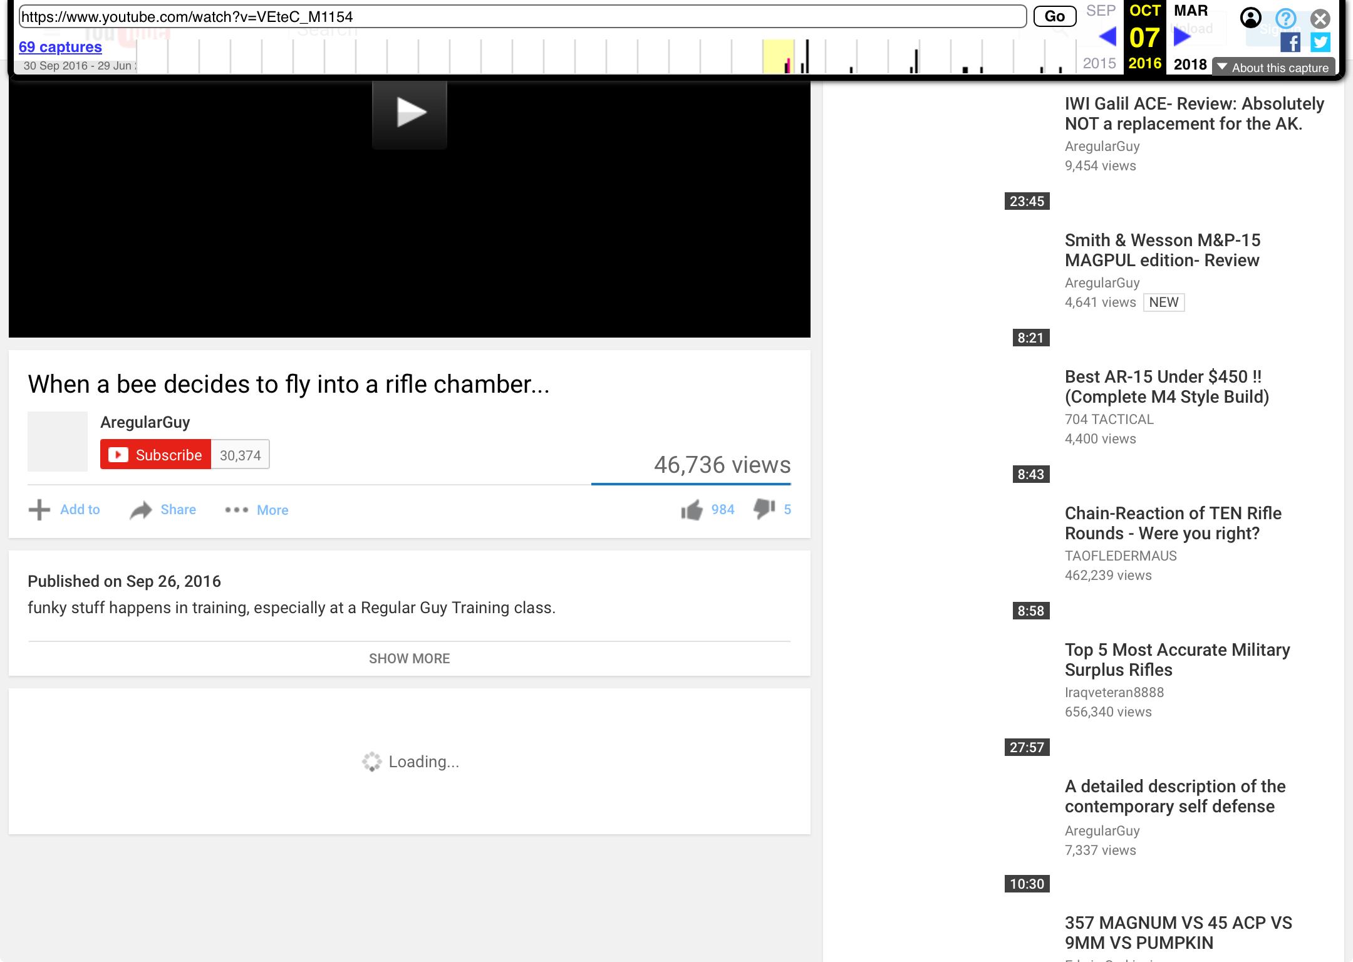Open the 69 captures link

pos(60,47)
